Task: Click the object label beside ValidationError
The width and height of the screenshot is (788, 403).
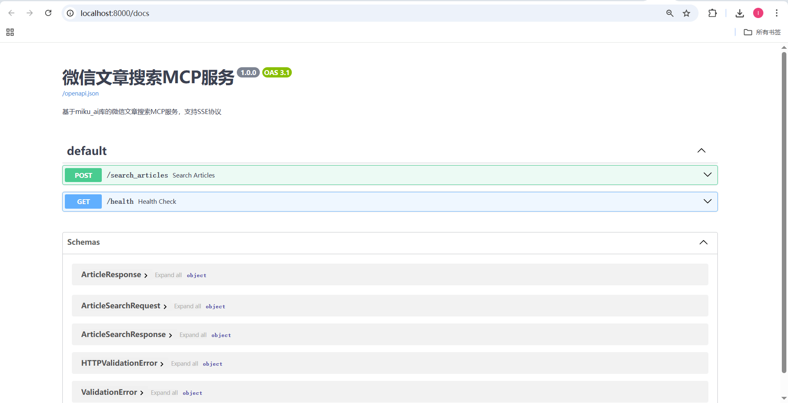Action: pos(192,393)
